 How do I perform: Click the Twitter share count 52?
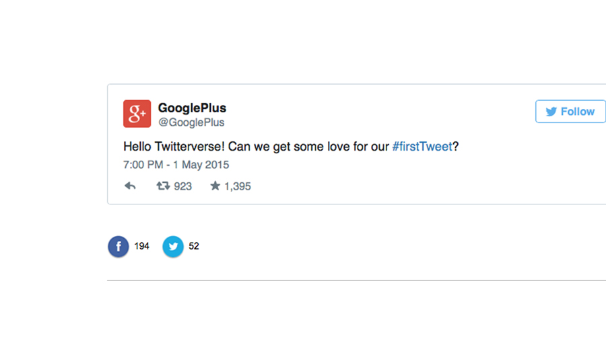pos(194,246)
